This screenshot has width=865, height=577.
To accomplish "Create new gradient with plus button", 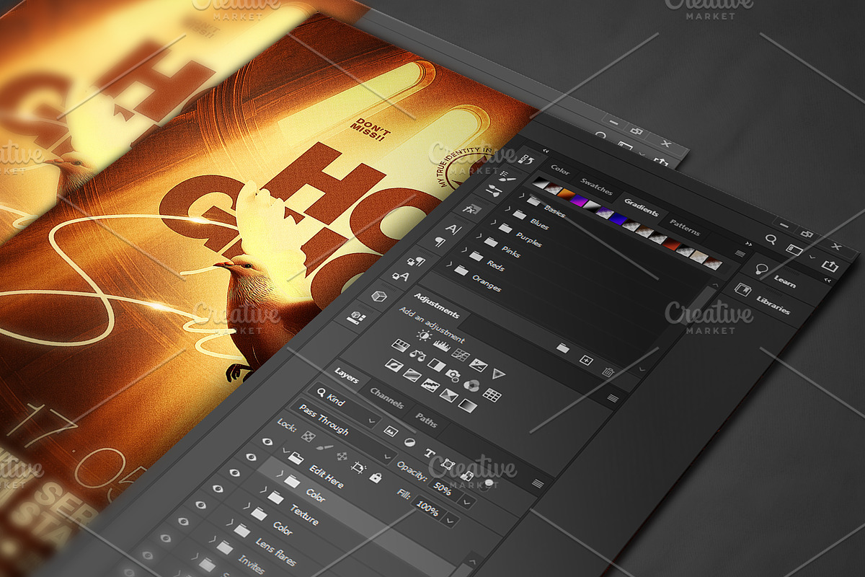I will click(x=586, y=360).
